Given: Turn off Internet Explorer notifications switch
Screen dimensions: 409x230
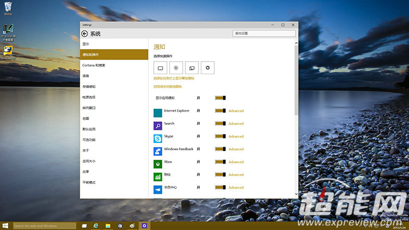Looking at the screenshot, I should click(x=220, y=111).
